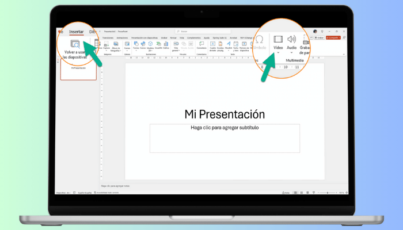Click the subtitle placeholder box
Viewport: 403px width, 230px height.
click(225, 138)
